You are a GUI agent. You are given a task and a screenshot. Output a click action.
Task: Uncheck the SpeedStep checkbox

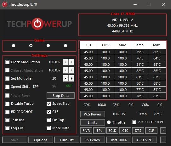tap(48, 104)
